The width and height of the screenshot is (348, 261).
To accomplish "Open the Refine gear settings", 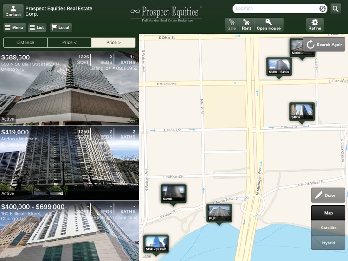I will coord(315,25).
